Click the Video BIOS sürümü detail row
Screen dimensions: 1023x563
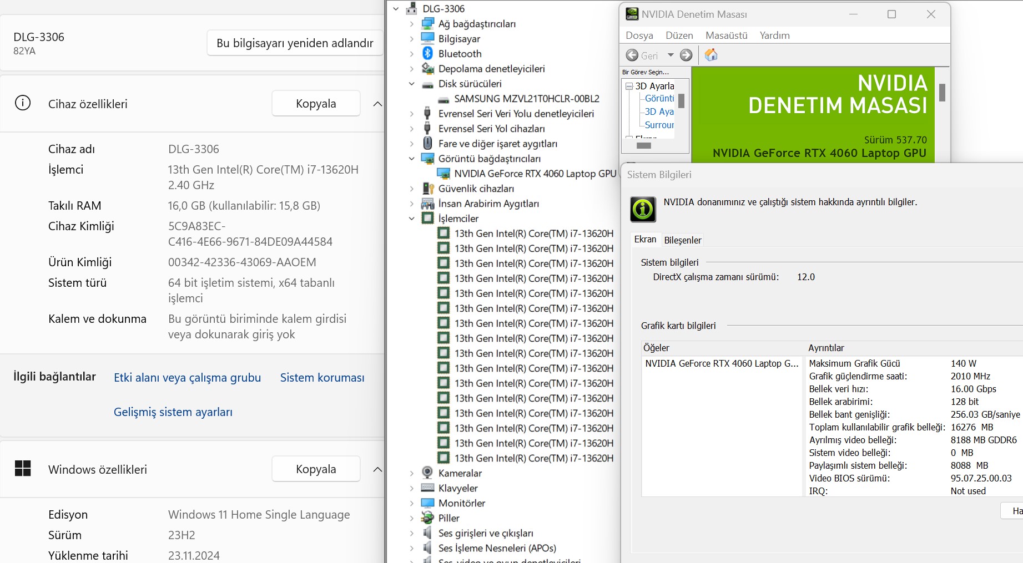coord(914,478)
